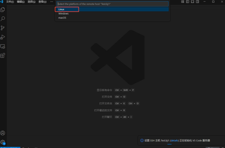Open the Explorer view in activity bar
The width and height of the screenshot is (225, 148).
pos(3,10)
